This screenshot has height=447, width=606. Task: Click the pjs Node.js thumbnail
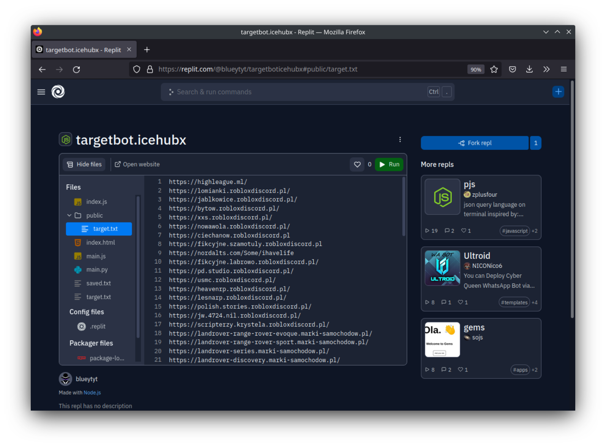tap(442, 197)
